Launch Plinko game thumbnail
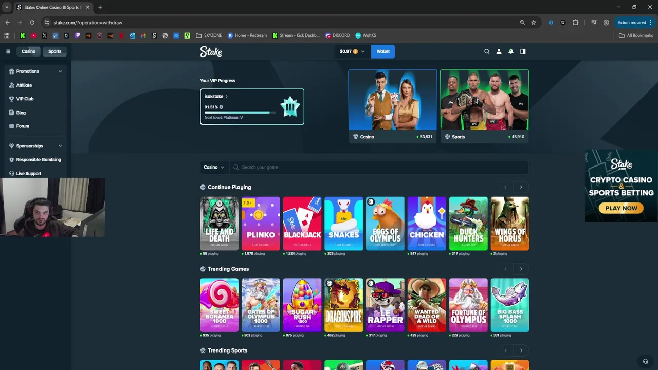Viewport: 658px width, 370px height. (x=261, y=224)
